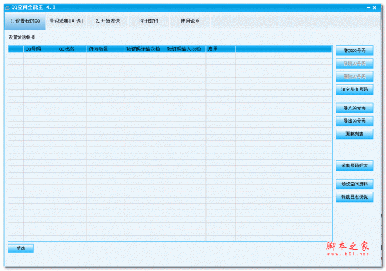Image resolution: width=386 pixels, height=271 pixels.
Task: Click the 好友数量 column header
Action: pos(105,50)
